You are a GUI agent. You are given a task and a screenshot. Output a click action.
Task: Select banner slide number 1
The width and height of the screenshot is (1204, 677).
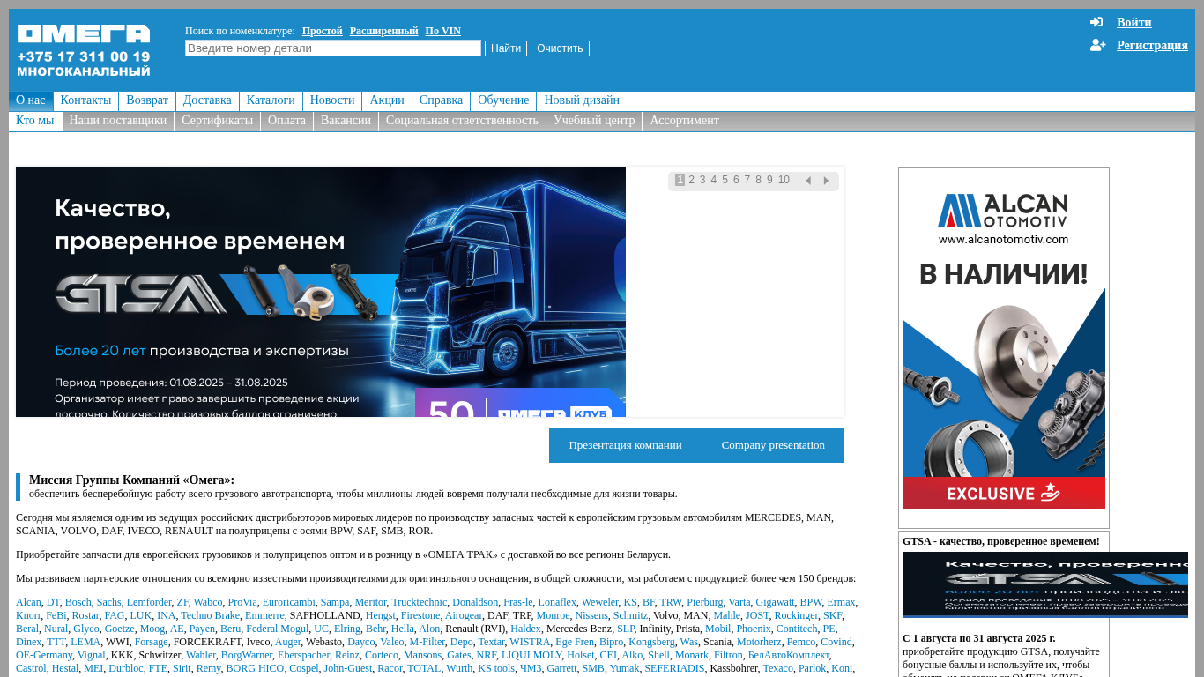[680, 180]
